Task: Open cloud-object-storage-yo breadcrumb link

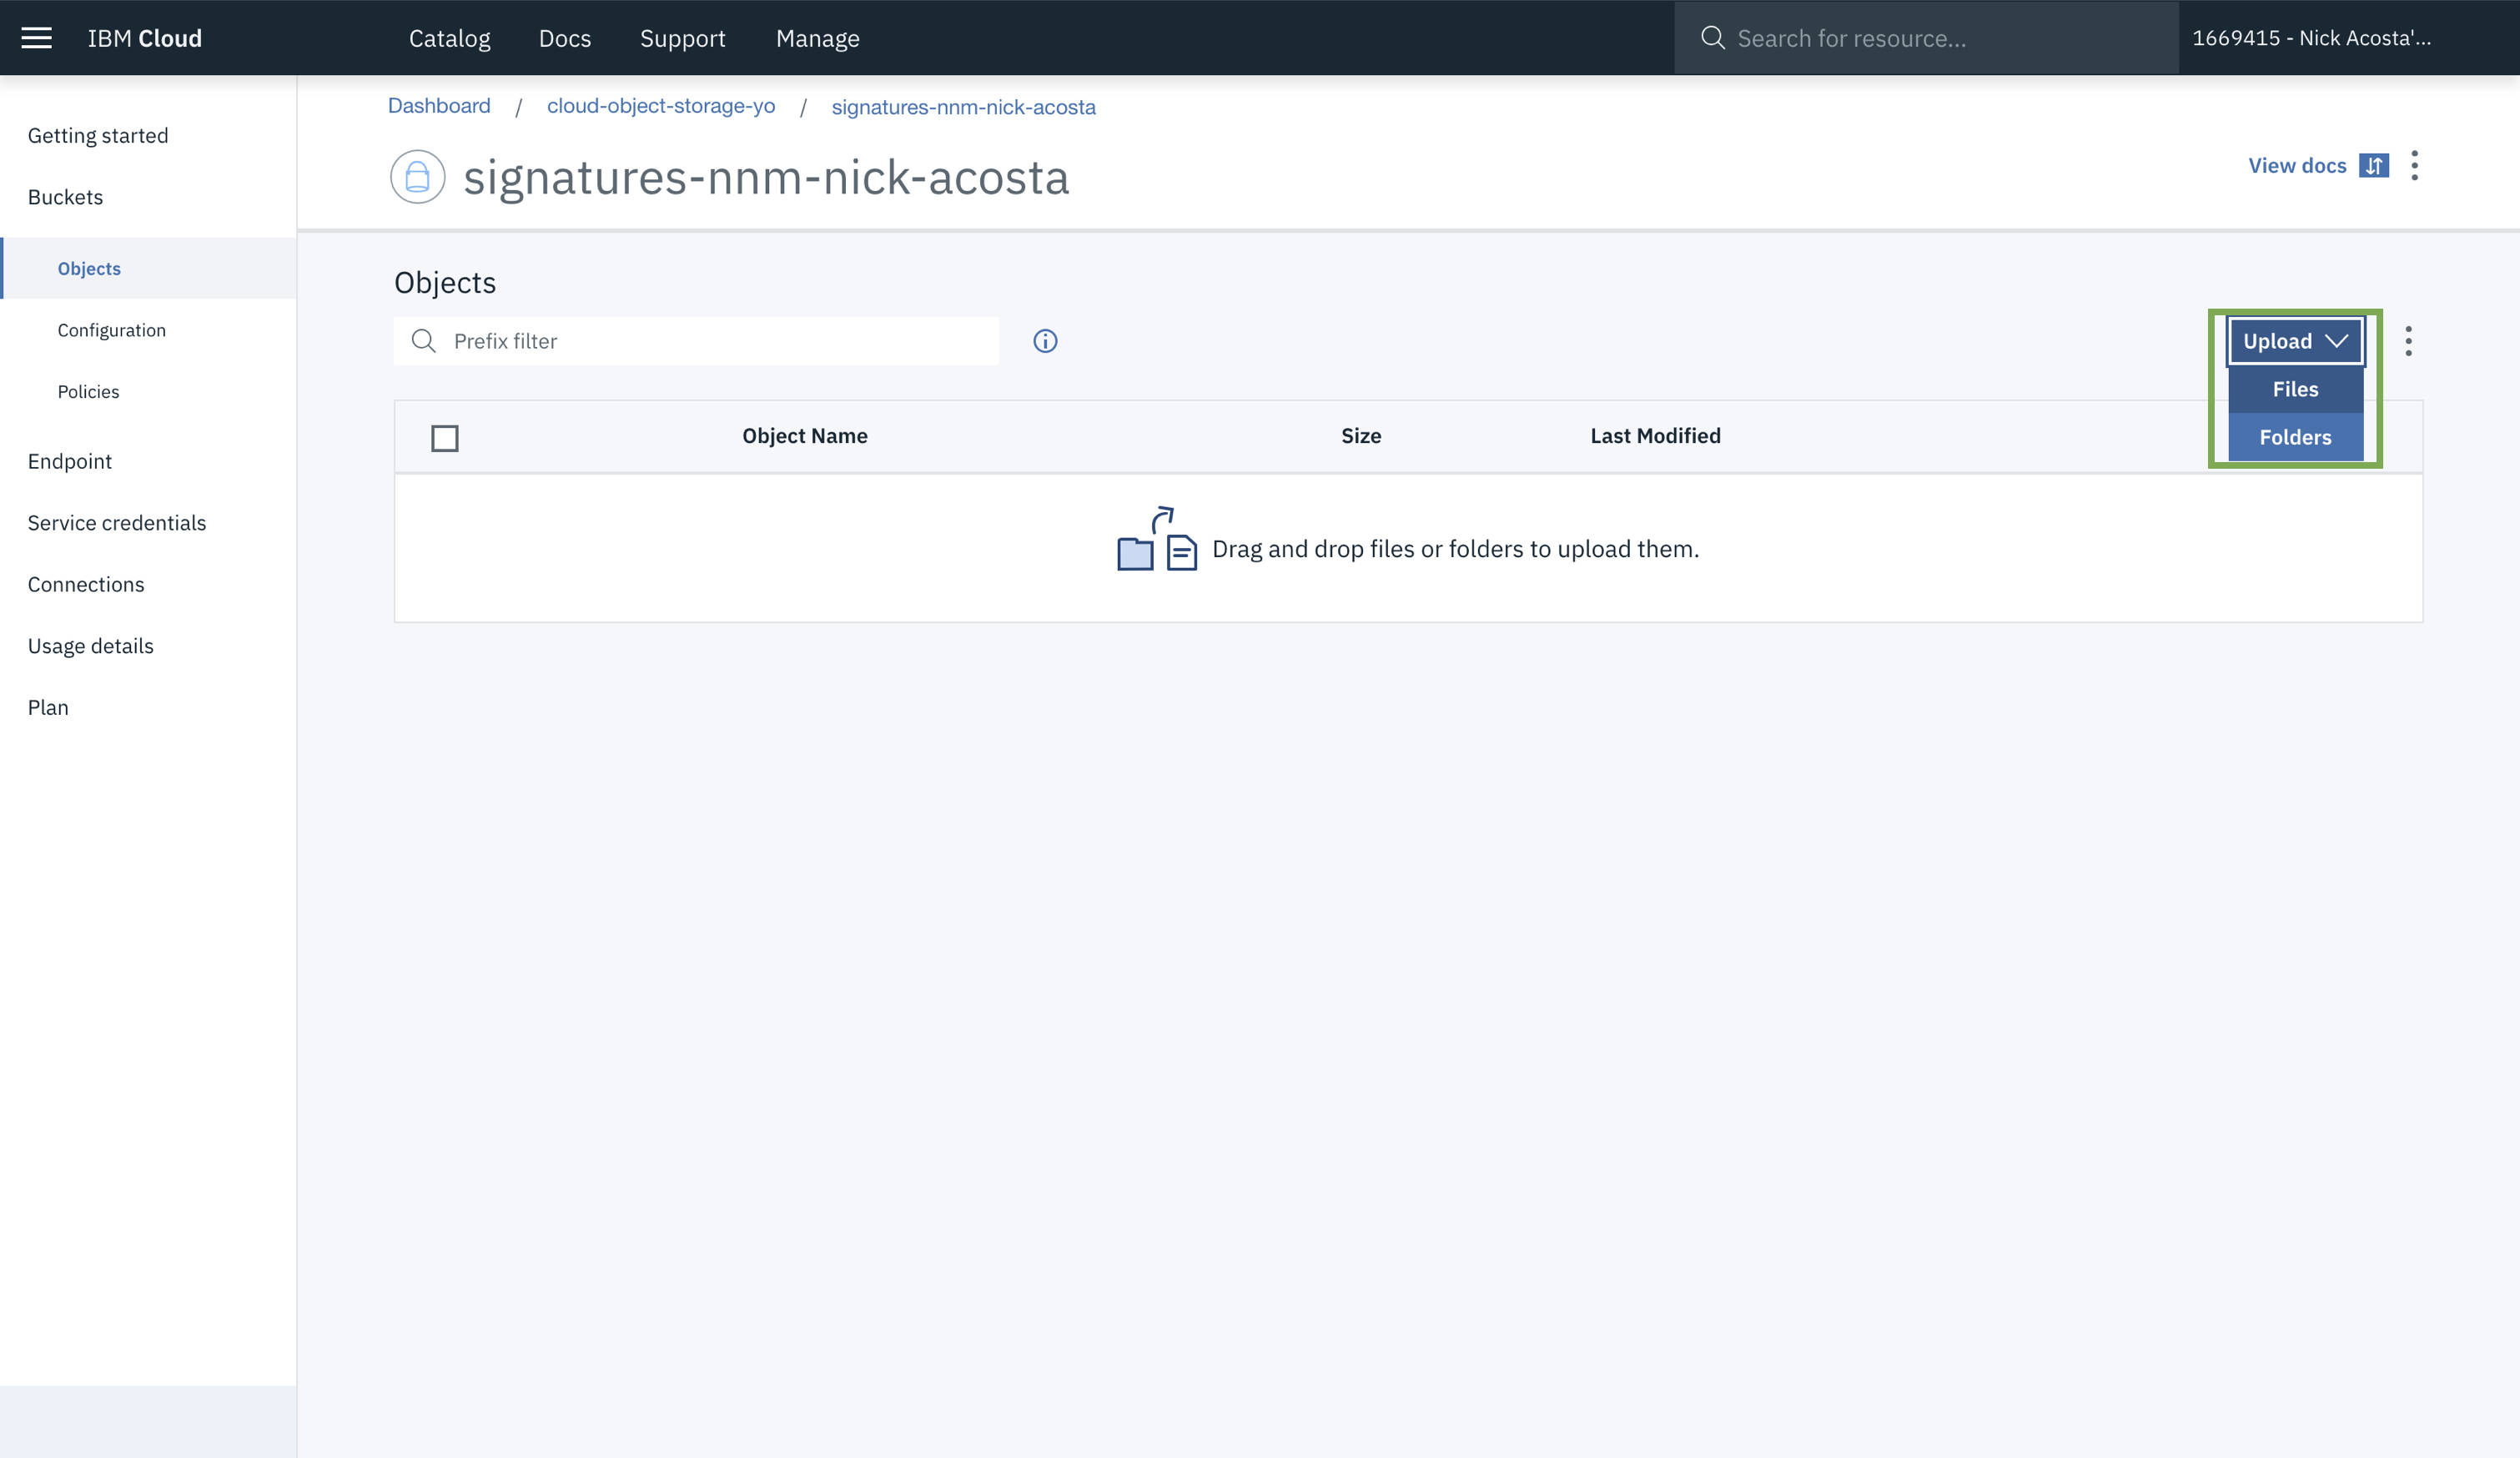Action: 661,106
